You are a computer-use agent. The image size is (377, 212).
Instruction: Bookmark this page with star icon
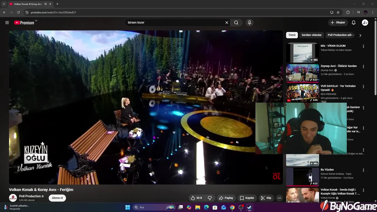pos(338,12)
